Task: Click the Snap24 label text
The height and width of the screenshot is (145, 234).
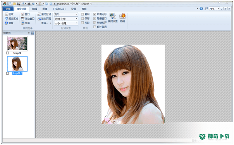Action: [x=17, y=53]
